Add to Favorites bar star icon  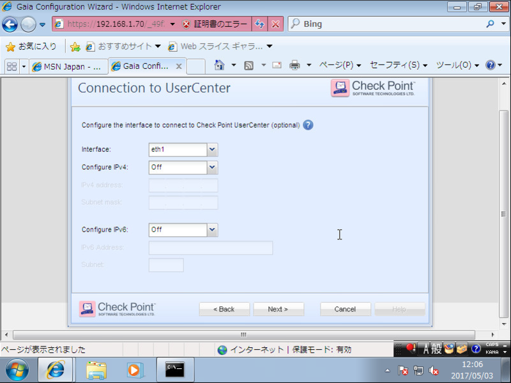tap(75, 47)
